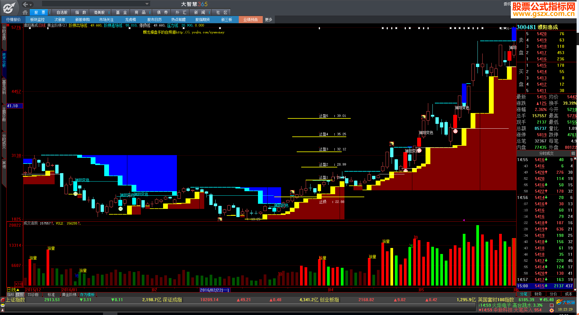Select the 债券 tab
Viewport: 579px width, 315px height.
(162, 12)
